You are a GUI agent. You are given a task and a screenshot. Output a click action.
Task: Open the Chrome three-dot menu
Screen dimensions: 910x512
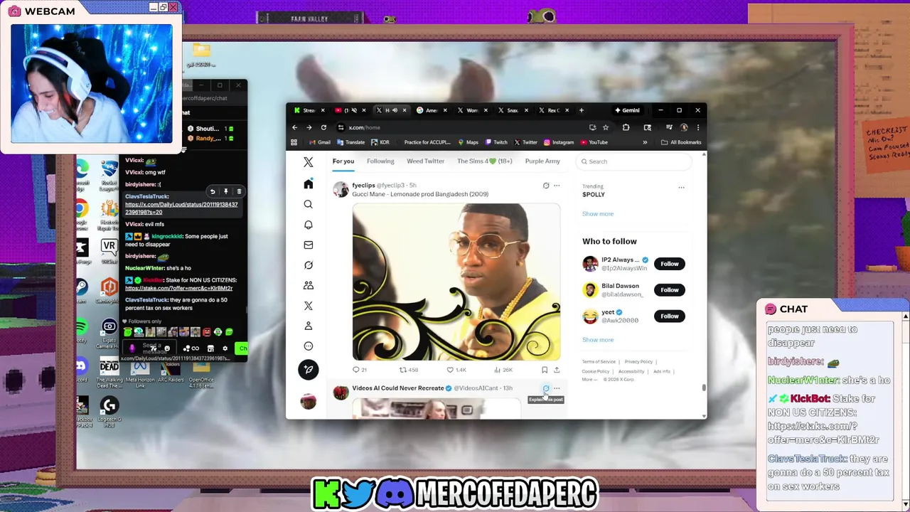pos(698,127)
